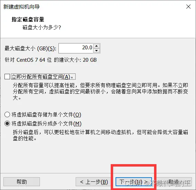Decrease disk size with spinner down arrow
The image size is (196, 190).
96,50
